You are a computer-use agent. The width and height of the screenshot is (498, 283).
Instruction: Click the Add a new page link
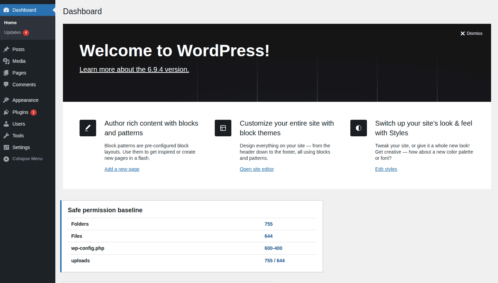[122, 169]
